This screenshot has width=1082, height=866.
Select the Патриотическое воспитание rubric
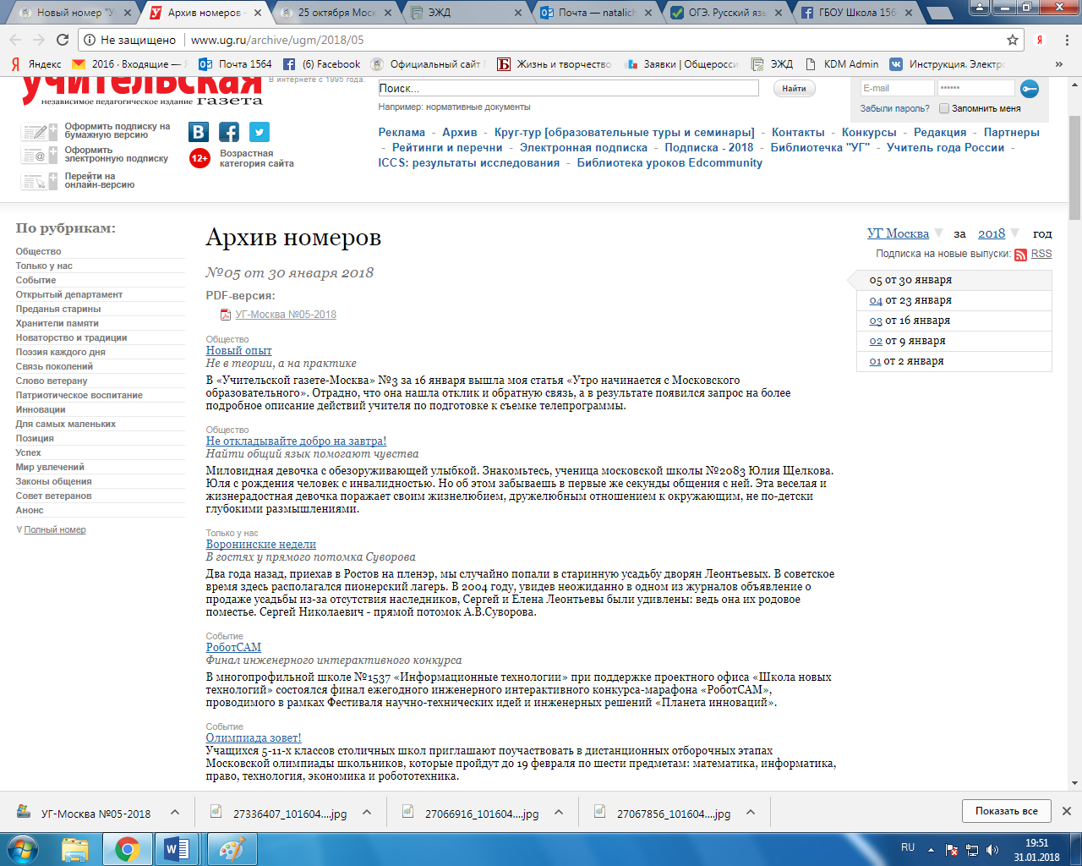79,395
